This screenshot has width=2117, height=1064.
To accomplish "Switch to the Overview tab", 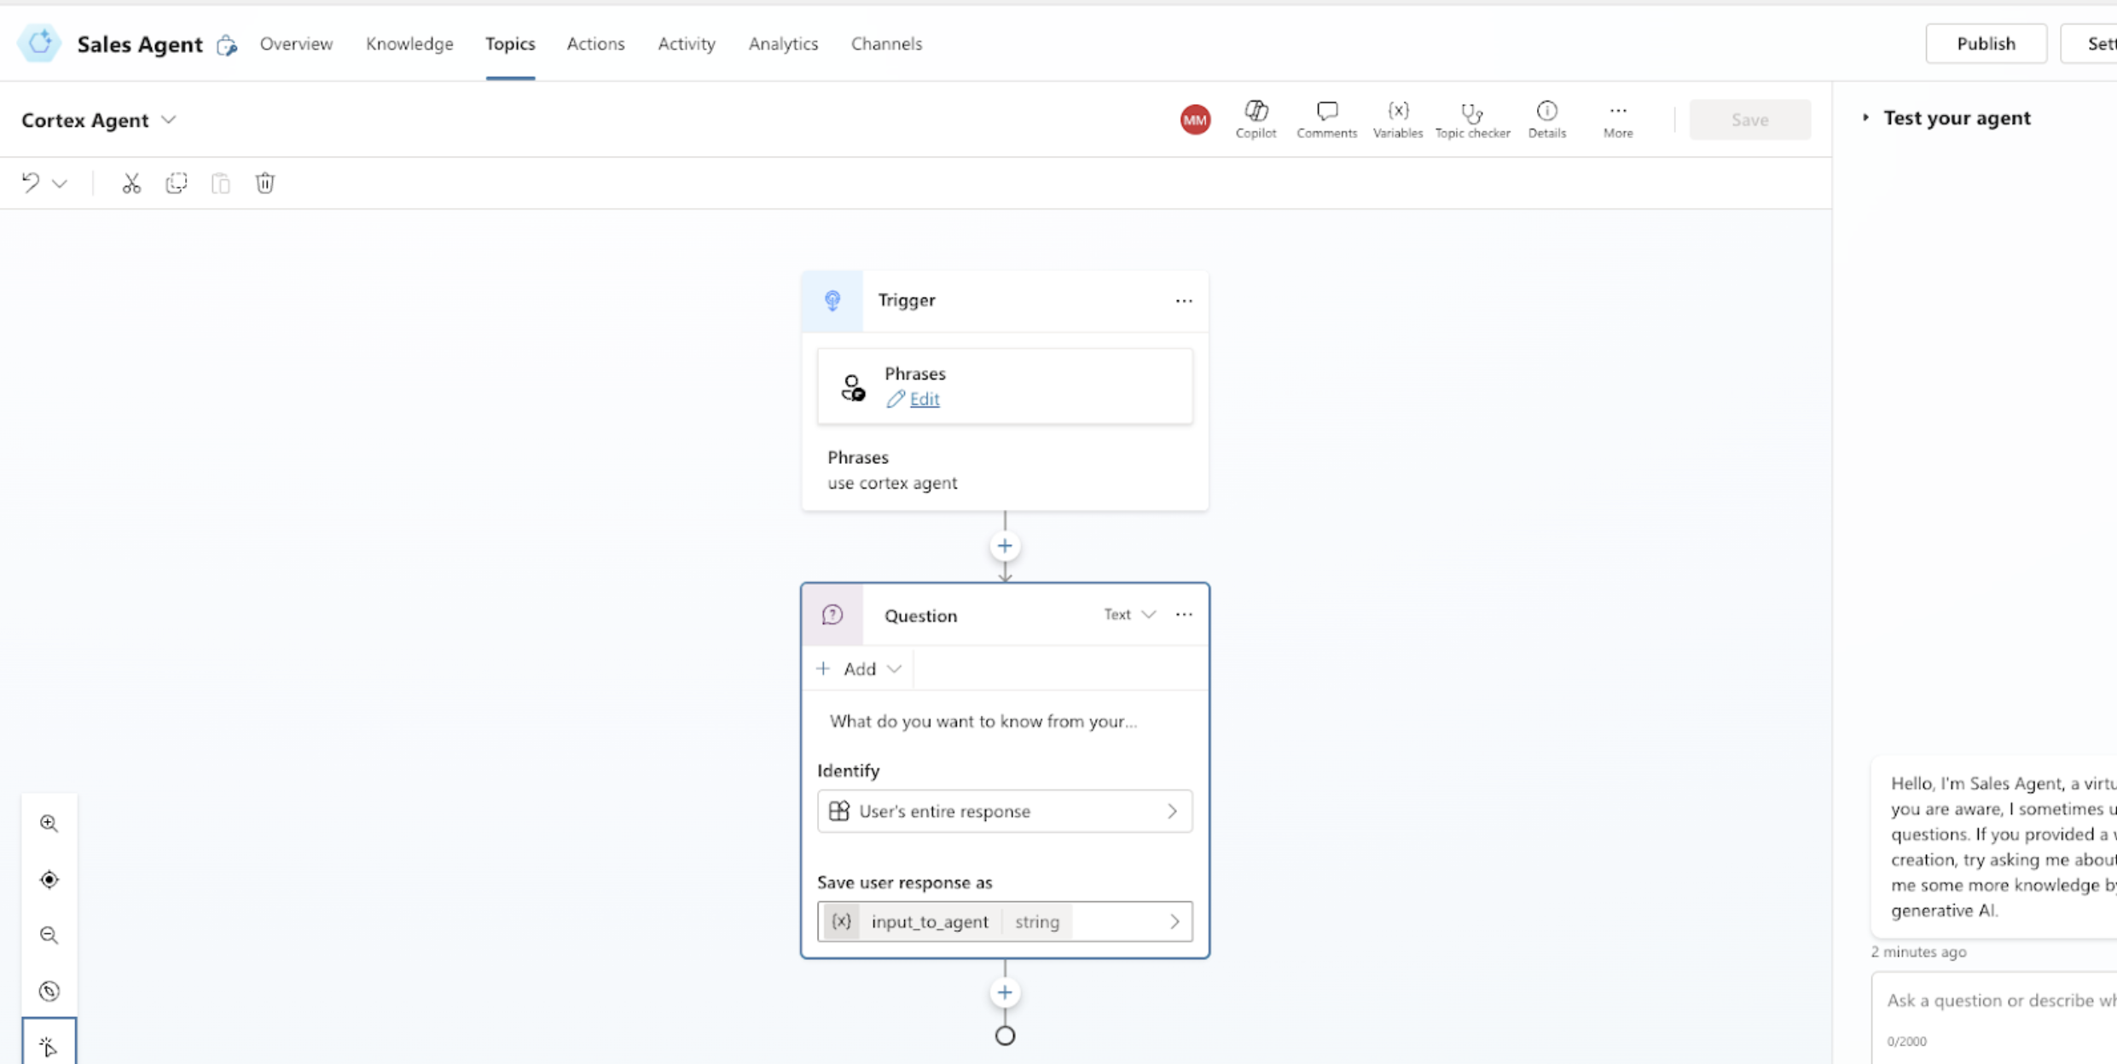I will point(296,43).
